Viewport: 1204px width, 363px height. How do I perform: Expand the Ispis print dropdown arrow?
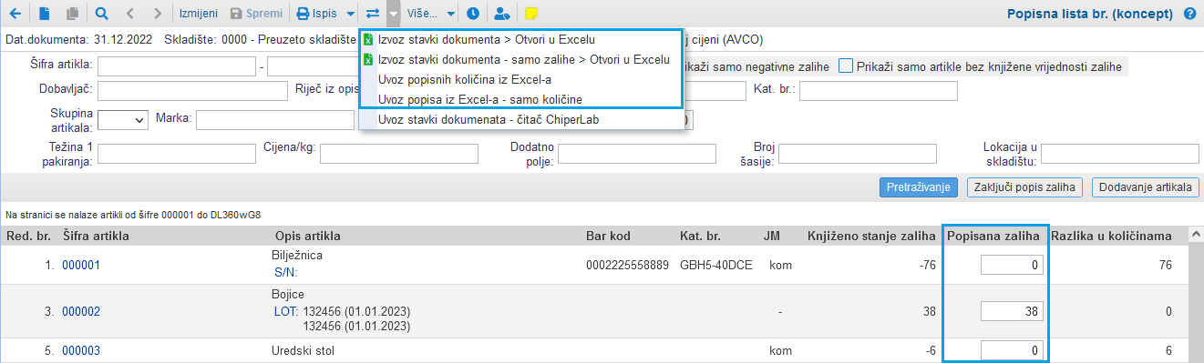351,15
